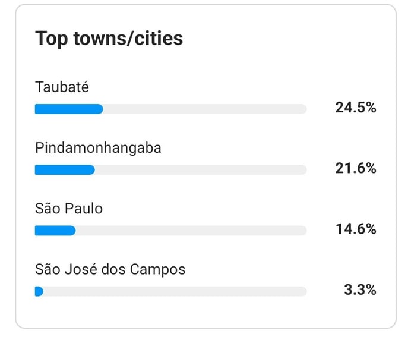Click the 24.5% value for Taubaté

pos(355,108)
